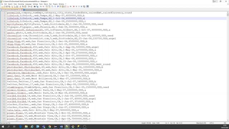Toggle INS insert mode in status bar
This screenshot has width=229, height=129.
coord(225,123)
